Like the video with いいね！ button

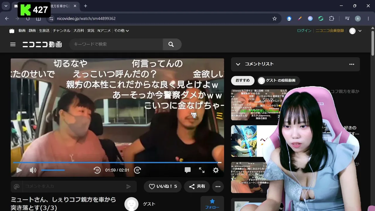163,186
